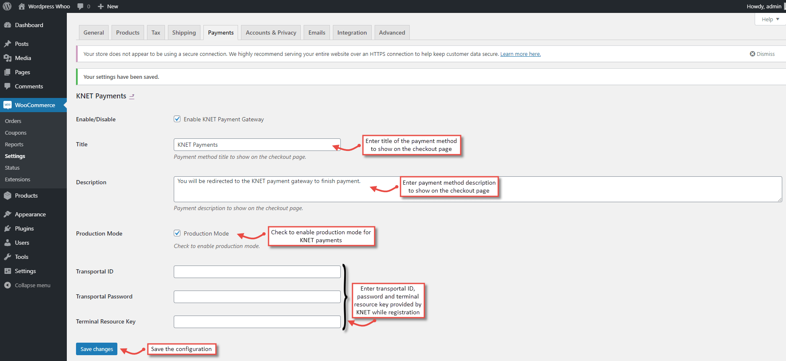Click the Pages icon in sidebar
The width and height of the screenshot is (786, 361).
[8, 72]
